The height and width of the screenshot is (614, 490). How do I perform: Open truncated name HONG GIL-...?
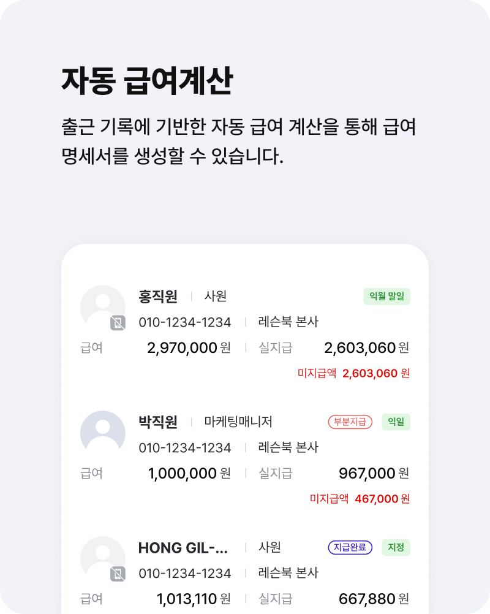(183, 548)
